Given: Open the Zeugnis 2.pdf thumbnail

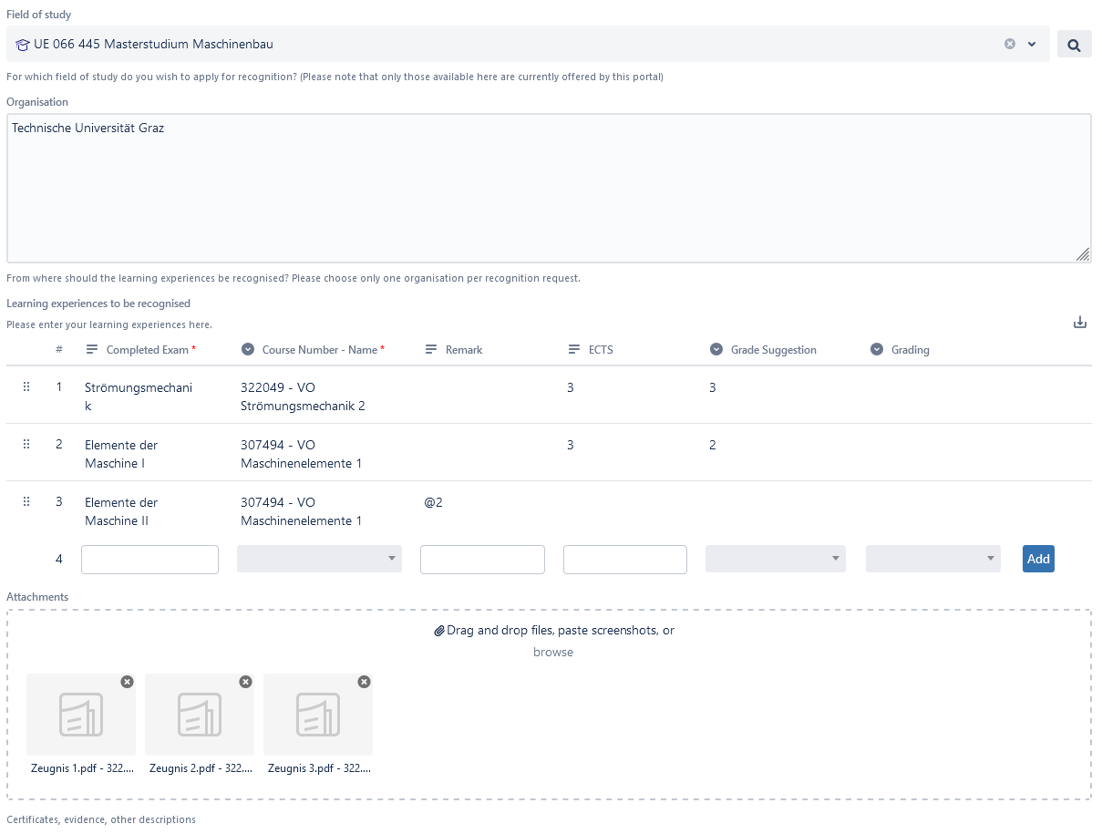Looking at the screenshot, I should pyautogui.click(x=200, y=715).
